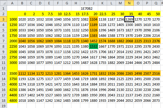
Task: Click the fill handle of the selected cell
Action: pyautogui.click(x=134, y=22)
